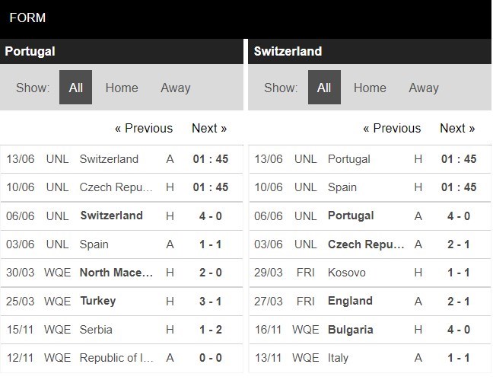Viewport: 493px width, 380px height.
Task: Open the England friendly 2 - 1 result
Action: tap(370, 302)
